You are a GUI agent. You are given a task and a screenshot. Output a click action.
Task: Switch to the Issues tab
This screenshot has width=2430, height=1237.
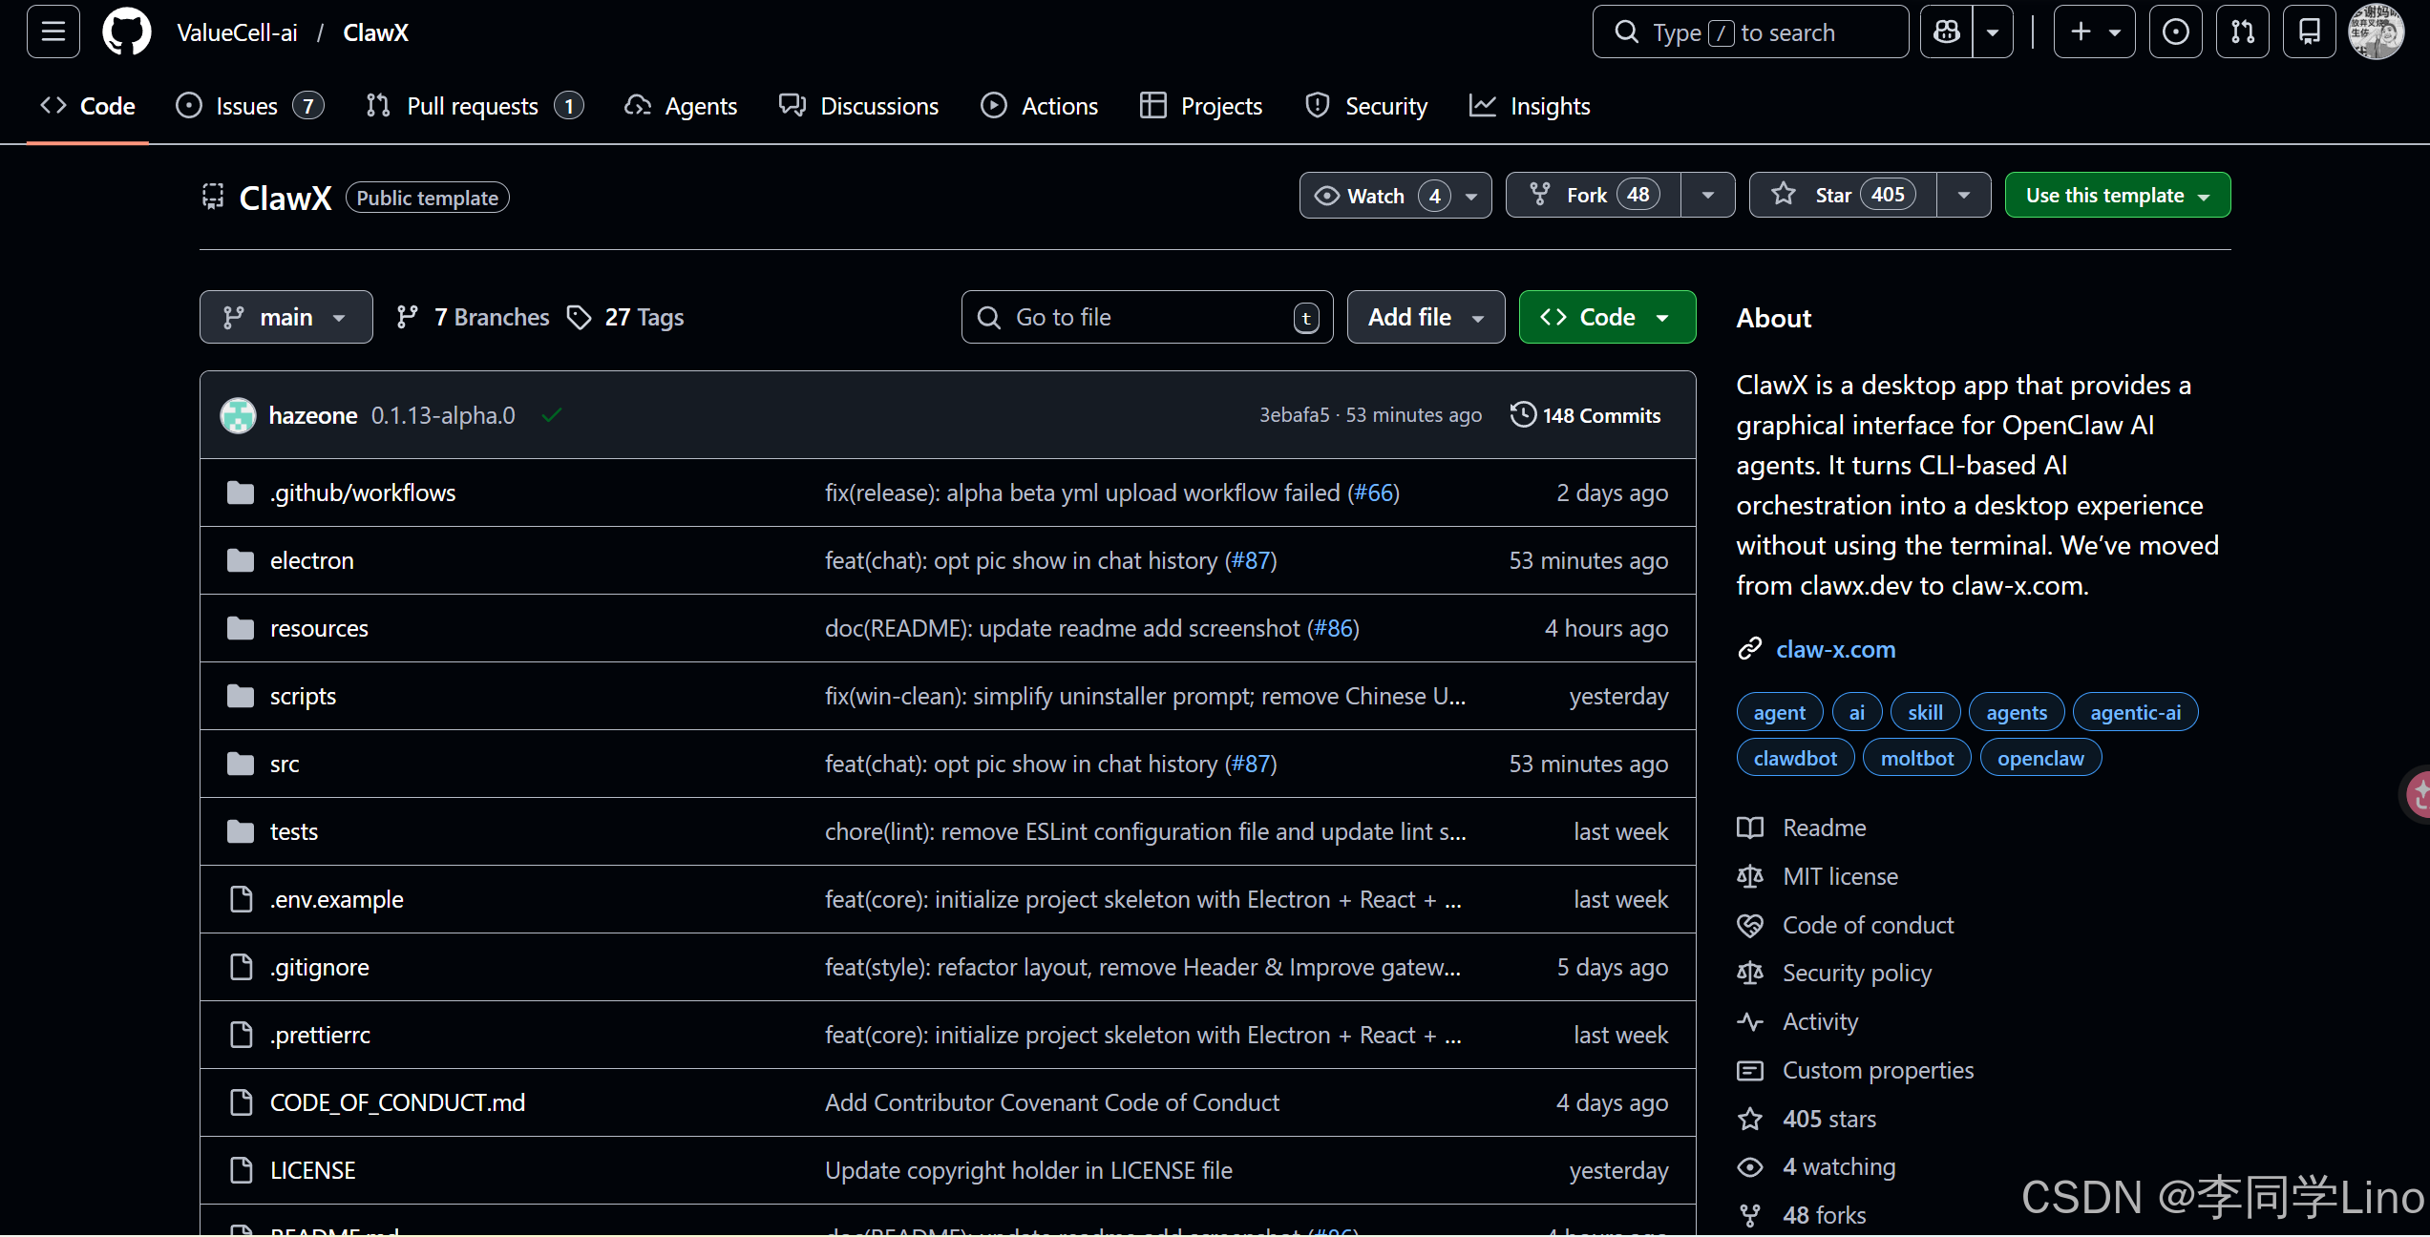tap(248, 106)
